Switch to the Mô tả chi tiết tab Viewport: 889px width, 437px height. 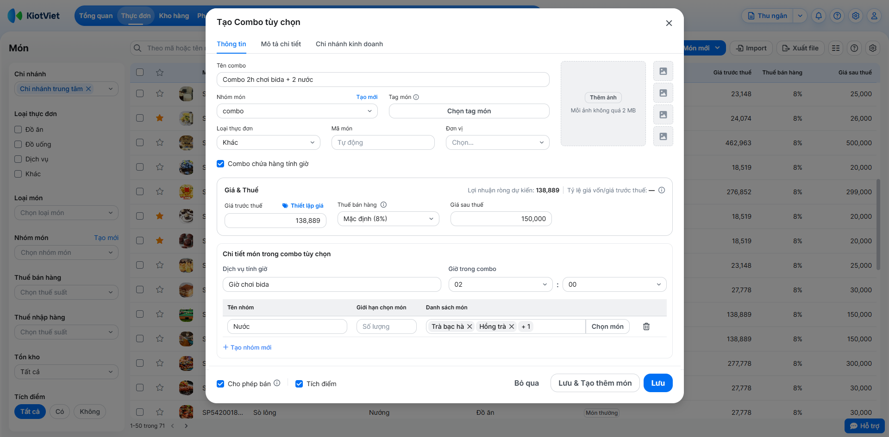(x=281, y=44)
